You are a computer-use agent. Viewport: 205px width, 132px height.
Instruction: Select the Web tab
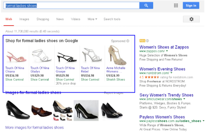(x=9, y=19)
